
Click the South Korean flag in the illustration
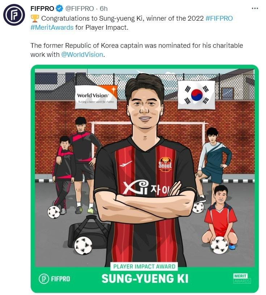pos(197,95)
